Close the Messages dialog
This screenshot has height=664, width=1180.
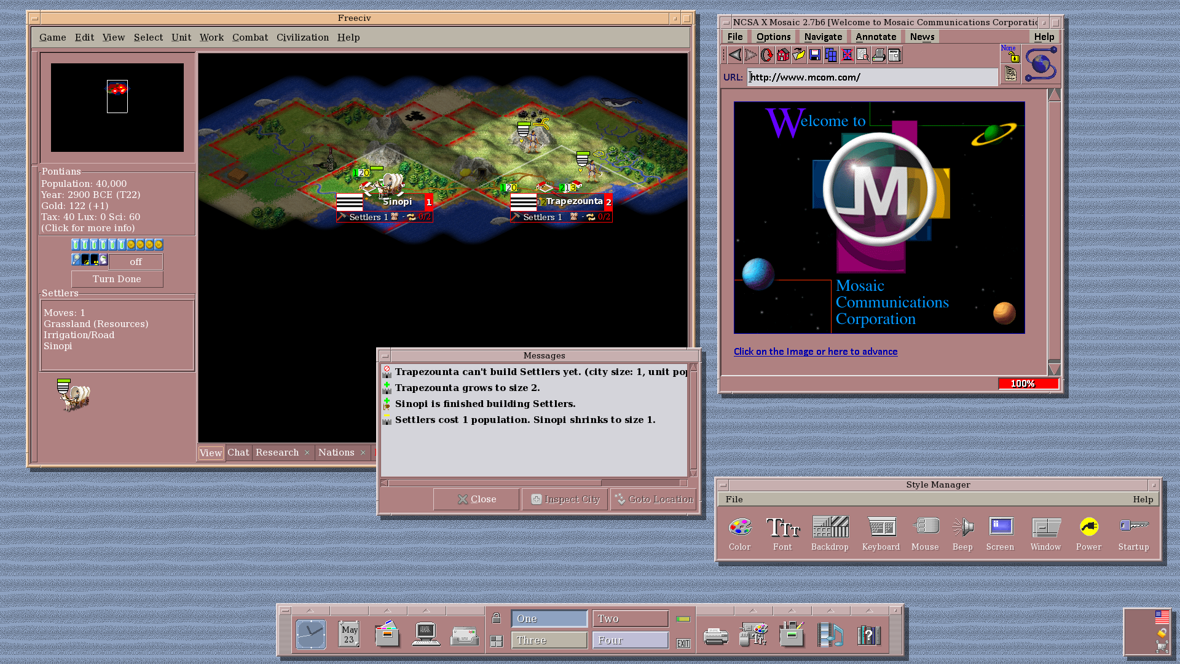coord(476,499)
